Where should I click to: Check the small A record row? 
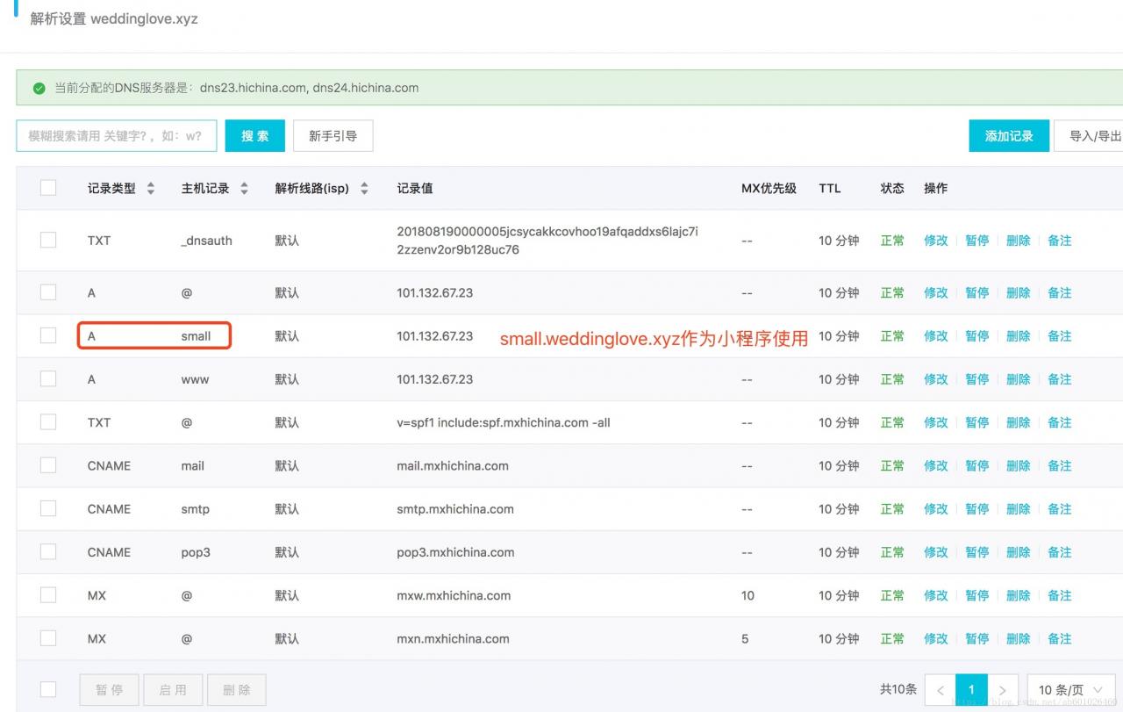[48, 335]
